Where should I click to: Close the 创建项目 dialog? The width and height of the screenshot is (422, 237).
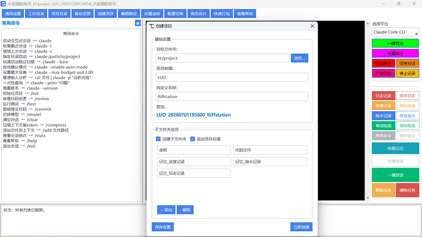[312, 26]
